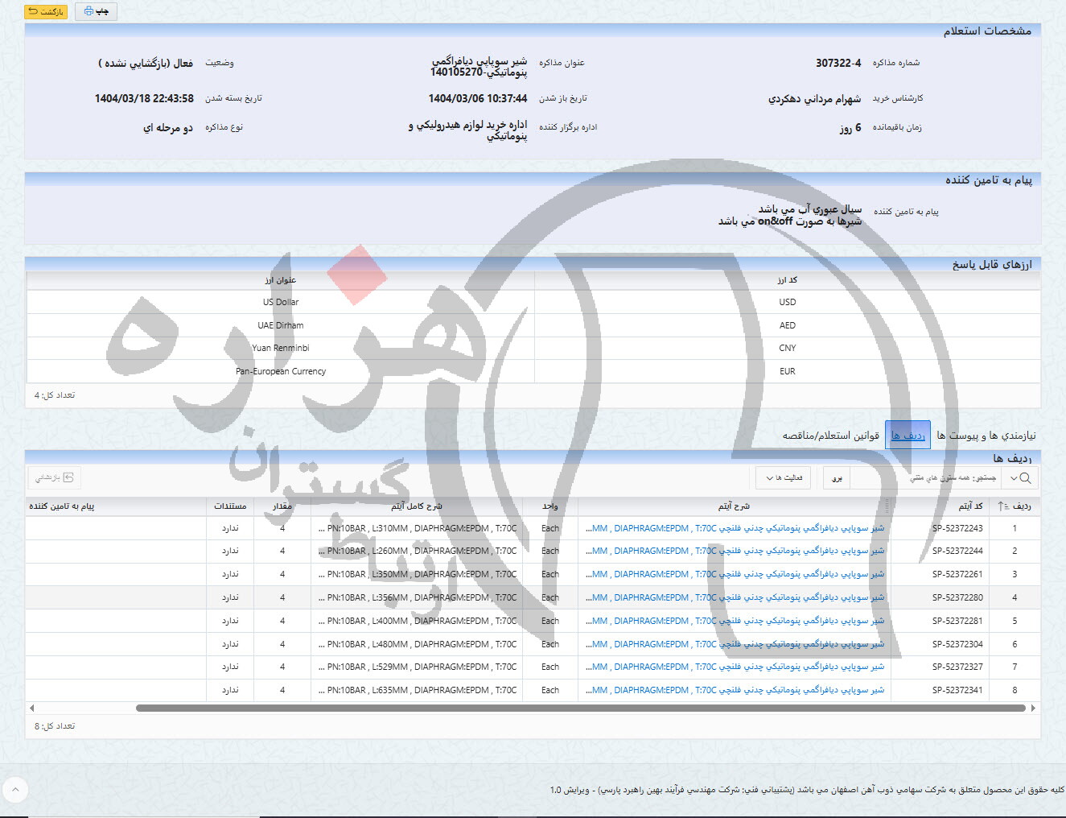Collapse the فعالیت ها menu chevron

pyautogui.click(x=768, y=477)
